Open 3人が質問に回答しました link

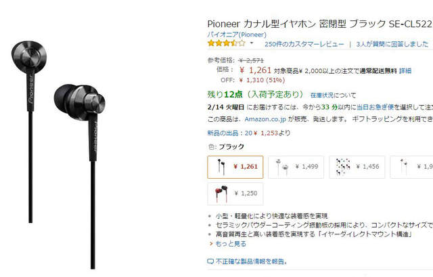[392, 44]
